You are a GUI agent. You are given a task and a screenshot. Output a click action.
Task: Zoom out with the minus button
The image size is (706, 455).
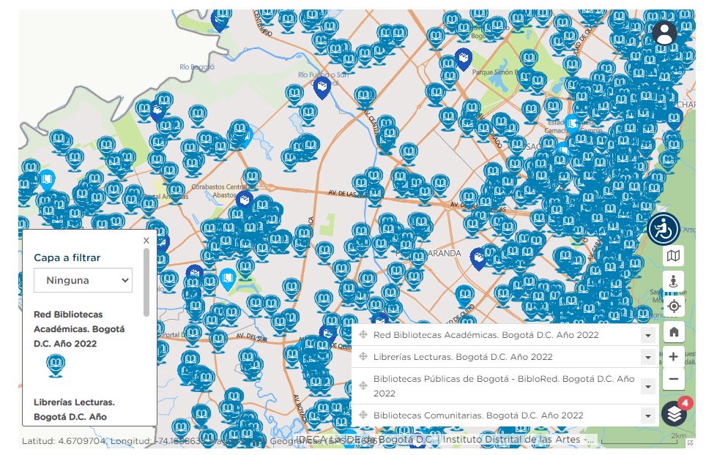coord(674,380)
